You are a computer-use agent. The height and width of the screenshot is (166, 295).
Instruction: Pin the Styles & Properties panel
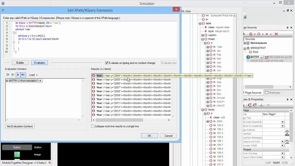287,100
